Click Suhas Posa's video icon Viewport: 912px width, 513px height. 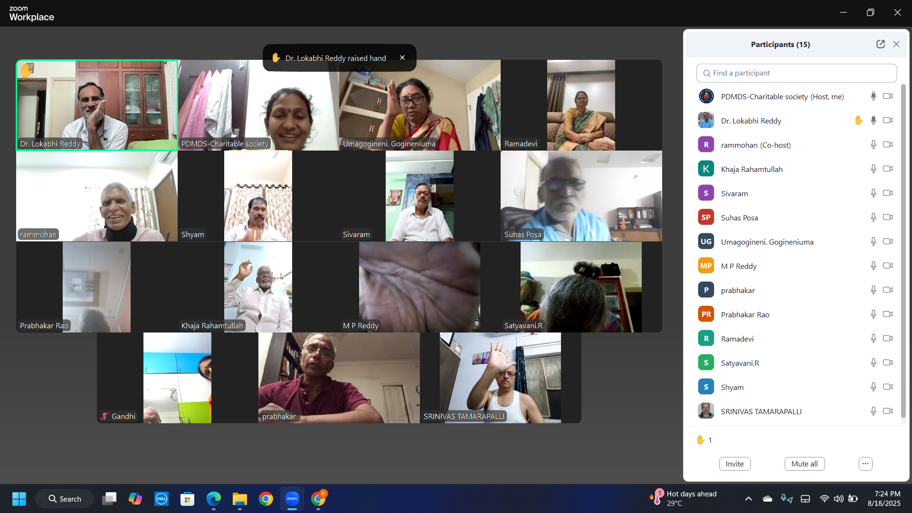[x=888, y=218]
